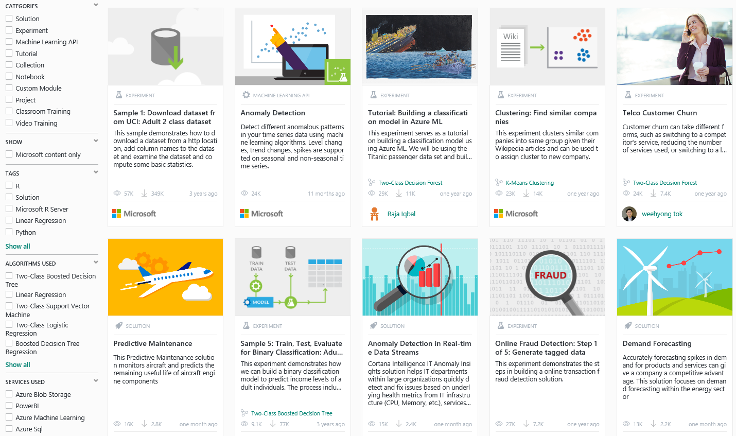Collapse the Services Used filter section

(96, 381)
